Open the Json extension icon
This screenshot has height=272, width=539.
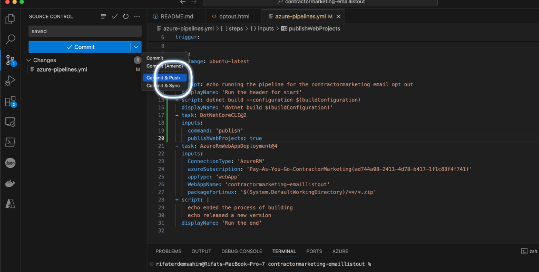coord(10,163)
